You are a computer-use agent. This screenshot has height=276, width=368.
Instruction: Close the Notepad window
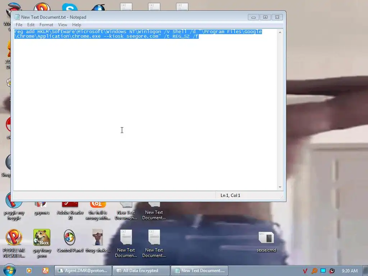[277, 17]
